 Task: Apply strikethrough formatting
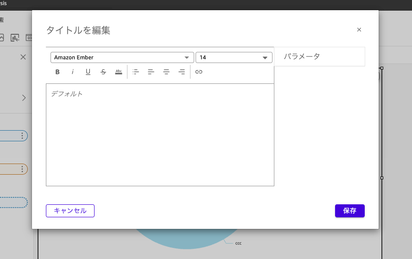point(103,72)
